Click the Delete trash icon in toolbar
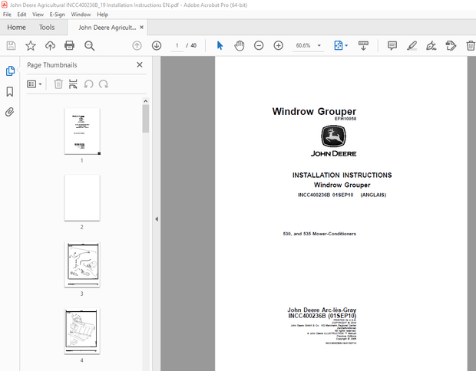Viewport: 476px width, 371px height. coord(471,46)
